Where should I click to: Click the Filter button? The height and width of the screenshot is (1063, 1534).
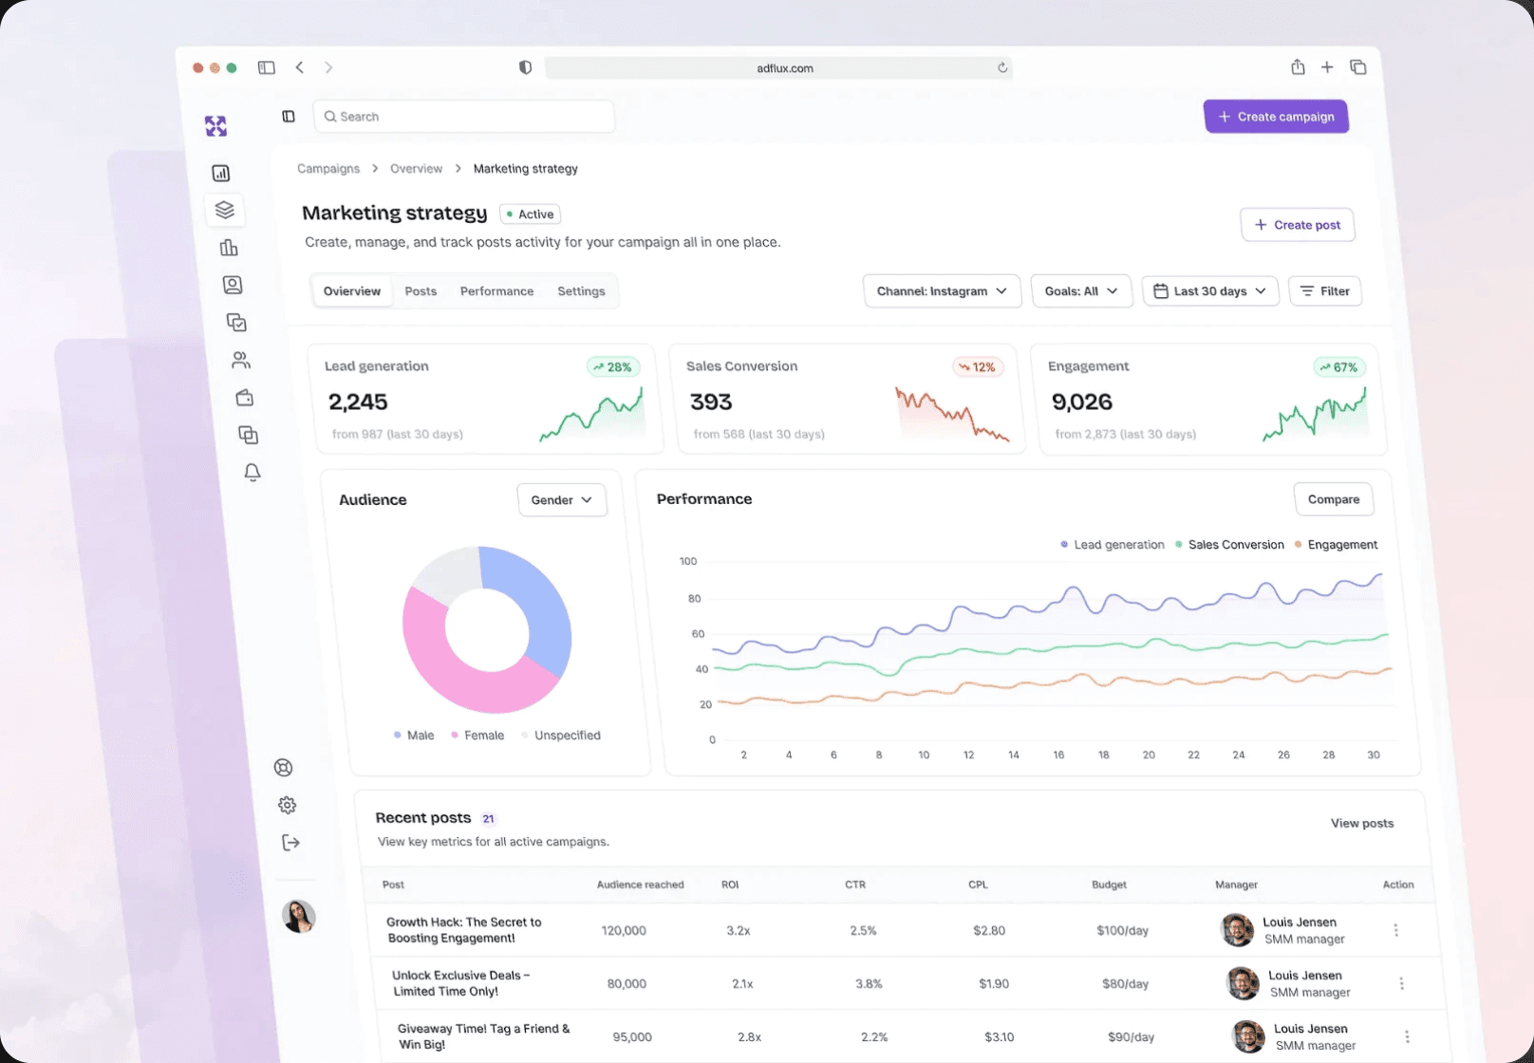(x=1325, y=291)
